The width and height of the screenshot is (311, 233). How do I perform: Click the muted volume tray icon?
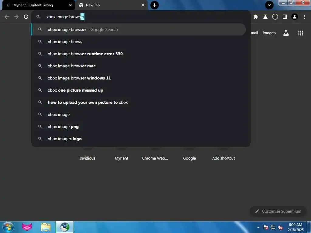point(280,227)
